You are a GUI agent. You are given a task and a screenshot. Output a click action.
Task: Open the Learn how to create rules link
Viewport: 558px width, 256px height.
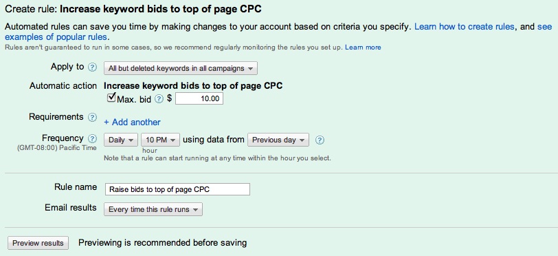click(x=465, y=27)
